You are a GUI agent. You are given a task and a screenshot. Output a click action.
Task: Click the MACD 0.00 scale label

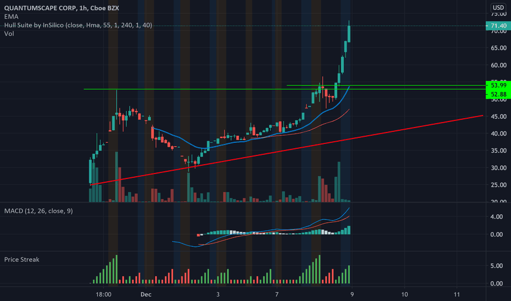[496, 234]
